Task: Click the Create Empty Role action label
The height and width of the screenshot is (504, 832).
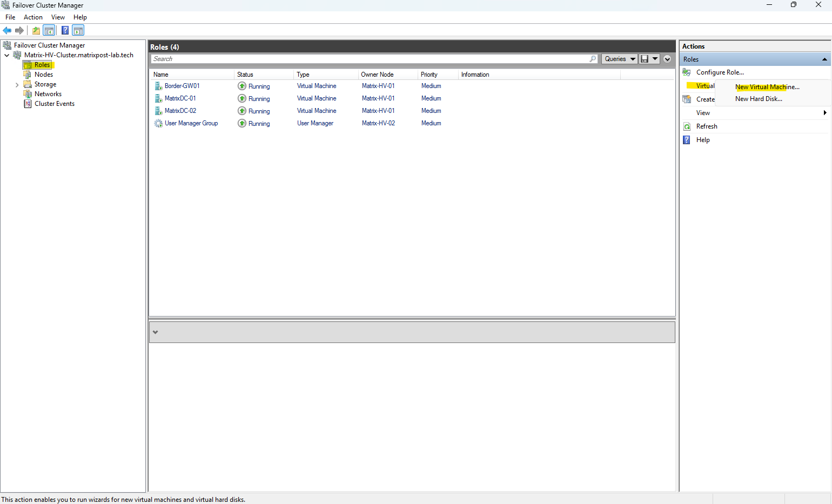Action: click(706, 99)
